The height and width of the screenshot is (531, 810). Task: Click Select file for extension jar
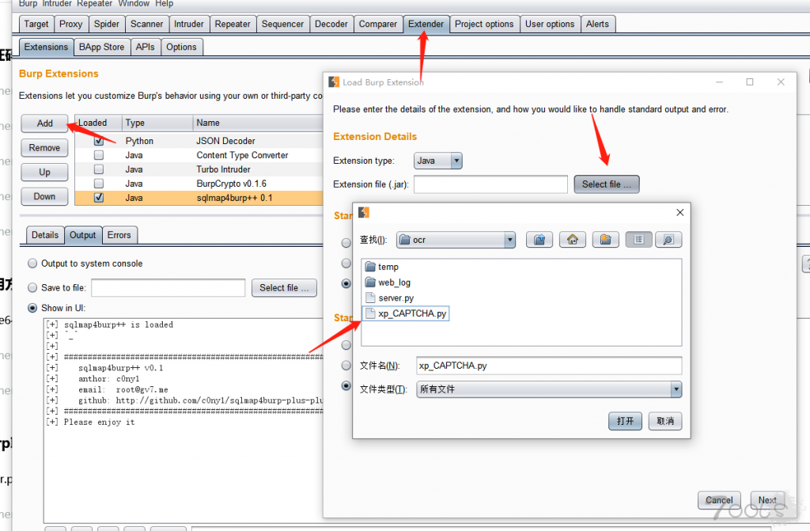[x=607, y=184]
